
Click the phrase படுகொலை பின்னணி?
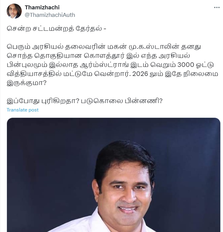pos(122,101)
